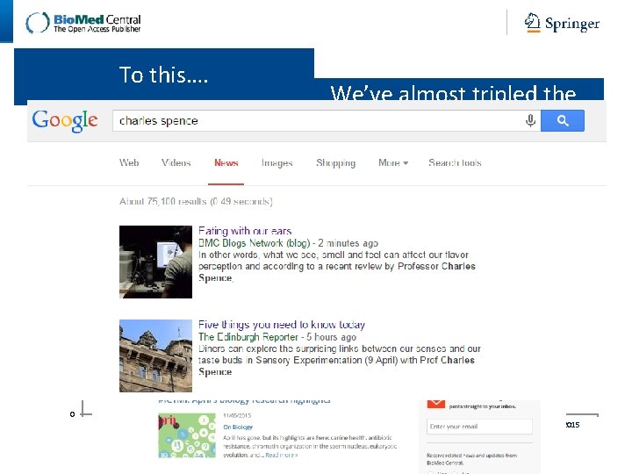Select the News tab

[226, 163]
